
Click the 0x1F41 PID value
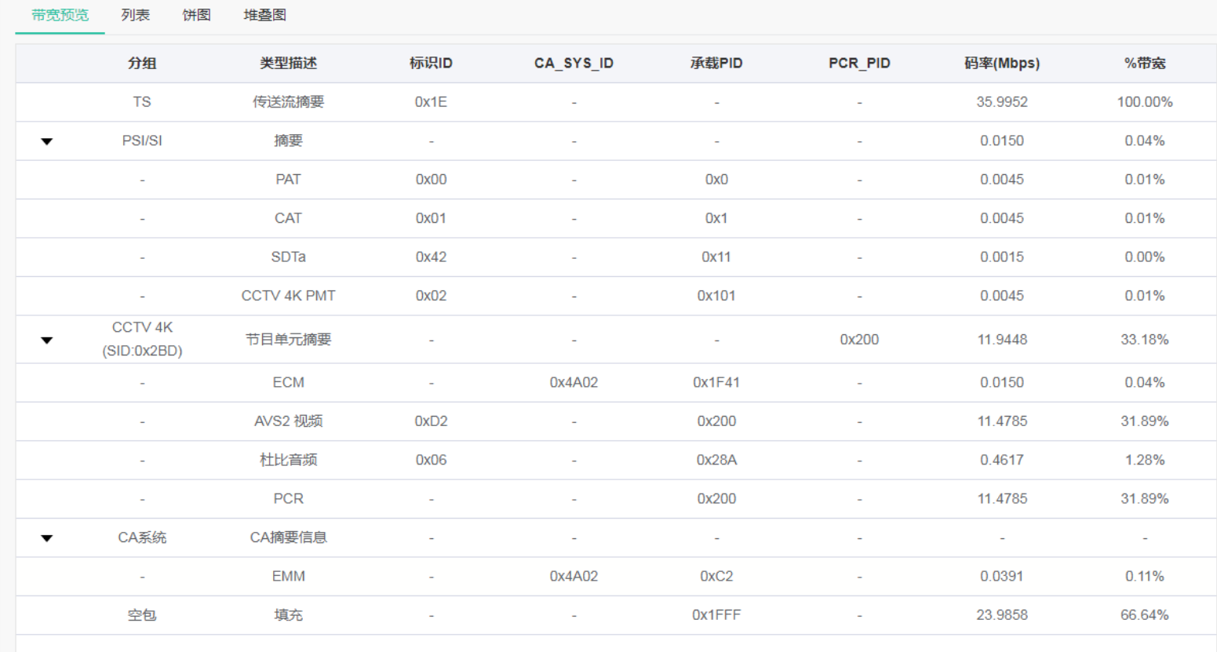pos(716,383)
